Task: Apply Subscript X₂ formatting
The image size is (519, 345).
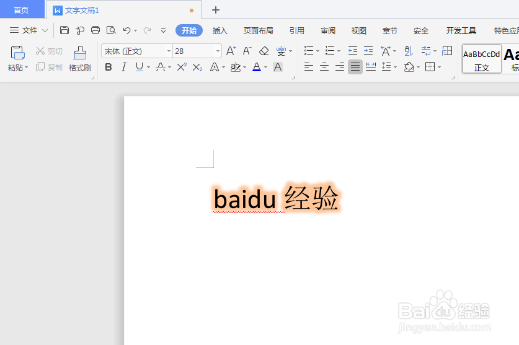Action: tap(197, 67)
